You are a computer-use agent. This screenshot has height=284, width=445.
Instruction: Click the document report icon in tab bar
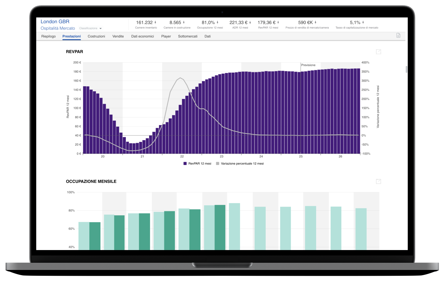click(398, 36)
